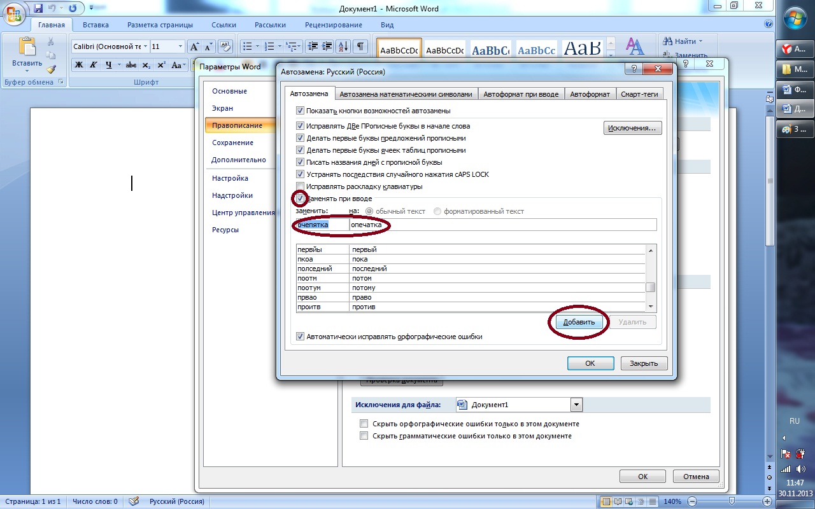Open the 'Смарт-теги' tab
The image size is (815, 509).
pyautogui.click(x=638, y=94)
